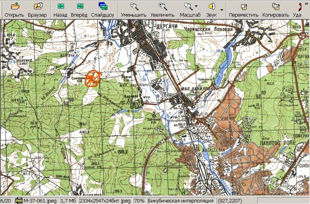Click Бикубическая интерполяция in status bar
The height and width of the screenshot is (204, 310).
pyautogui.click(x=181, y=201)
